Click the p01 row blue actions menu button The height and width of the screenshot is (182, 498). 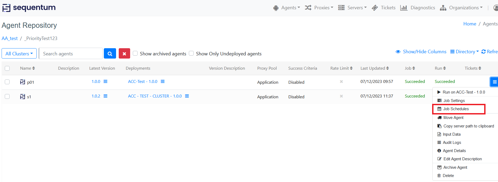(494, 82)
